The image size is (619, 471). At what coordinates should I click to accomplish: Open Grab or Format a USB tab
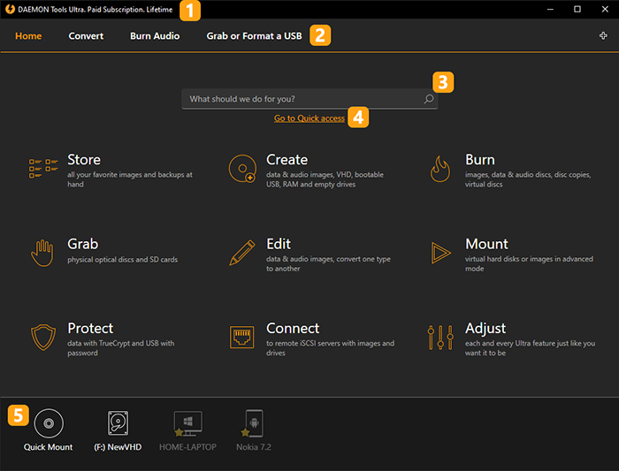pos(255,36)
